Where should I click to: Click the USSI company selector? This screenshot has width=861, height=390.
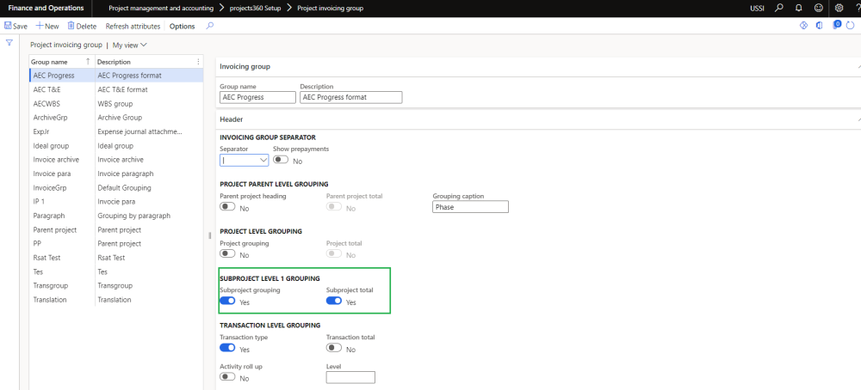point(757,9)
